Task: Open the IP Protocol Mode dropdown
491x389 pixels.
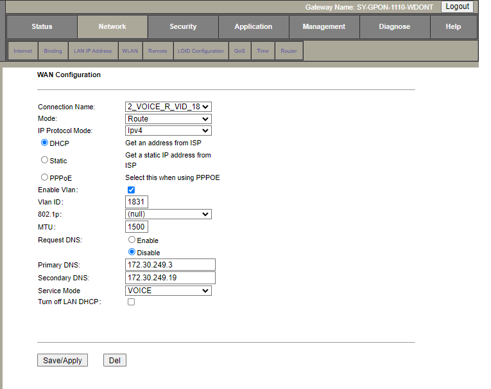Action: click(168, 131)
